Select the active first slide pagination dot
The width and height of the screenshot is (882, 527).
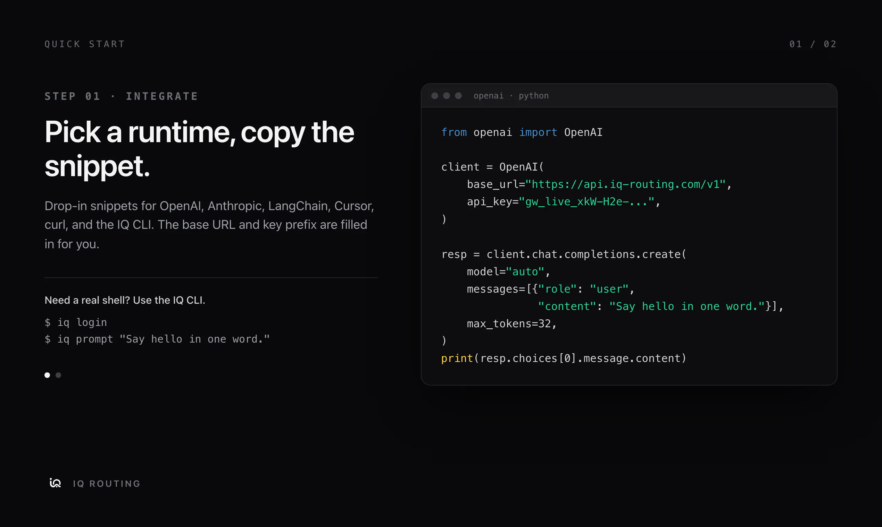(x=47, y=375)
